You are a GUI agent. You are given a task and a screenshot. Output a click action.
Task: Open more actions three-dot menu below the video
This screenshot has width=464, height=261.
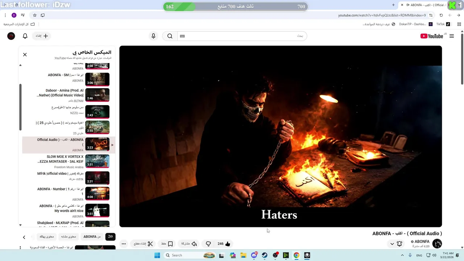pos(124,244)
